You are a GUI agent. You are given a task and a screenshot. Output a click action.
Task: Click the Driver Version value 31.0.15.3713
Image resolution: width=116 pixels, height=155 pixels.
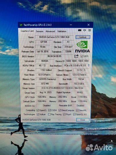tap(62, 88)
